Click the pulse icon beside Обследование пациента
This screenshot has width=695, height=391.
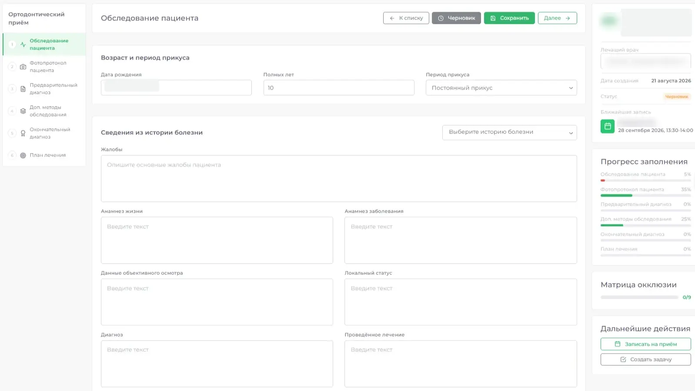23,44
